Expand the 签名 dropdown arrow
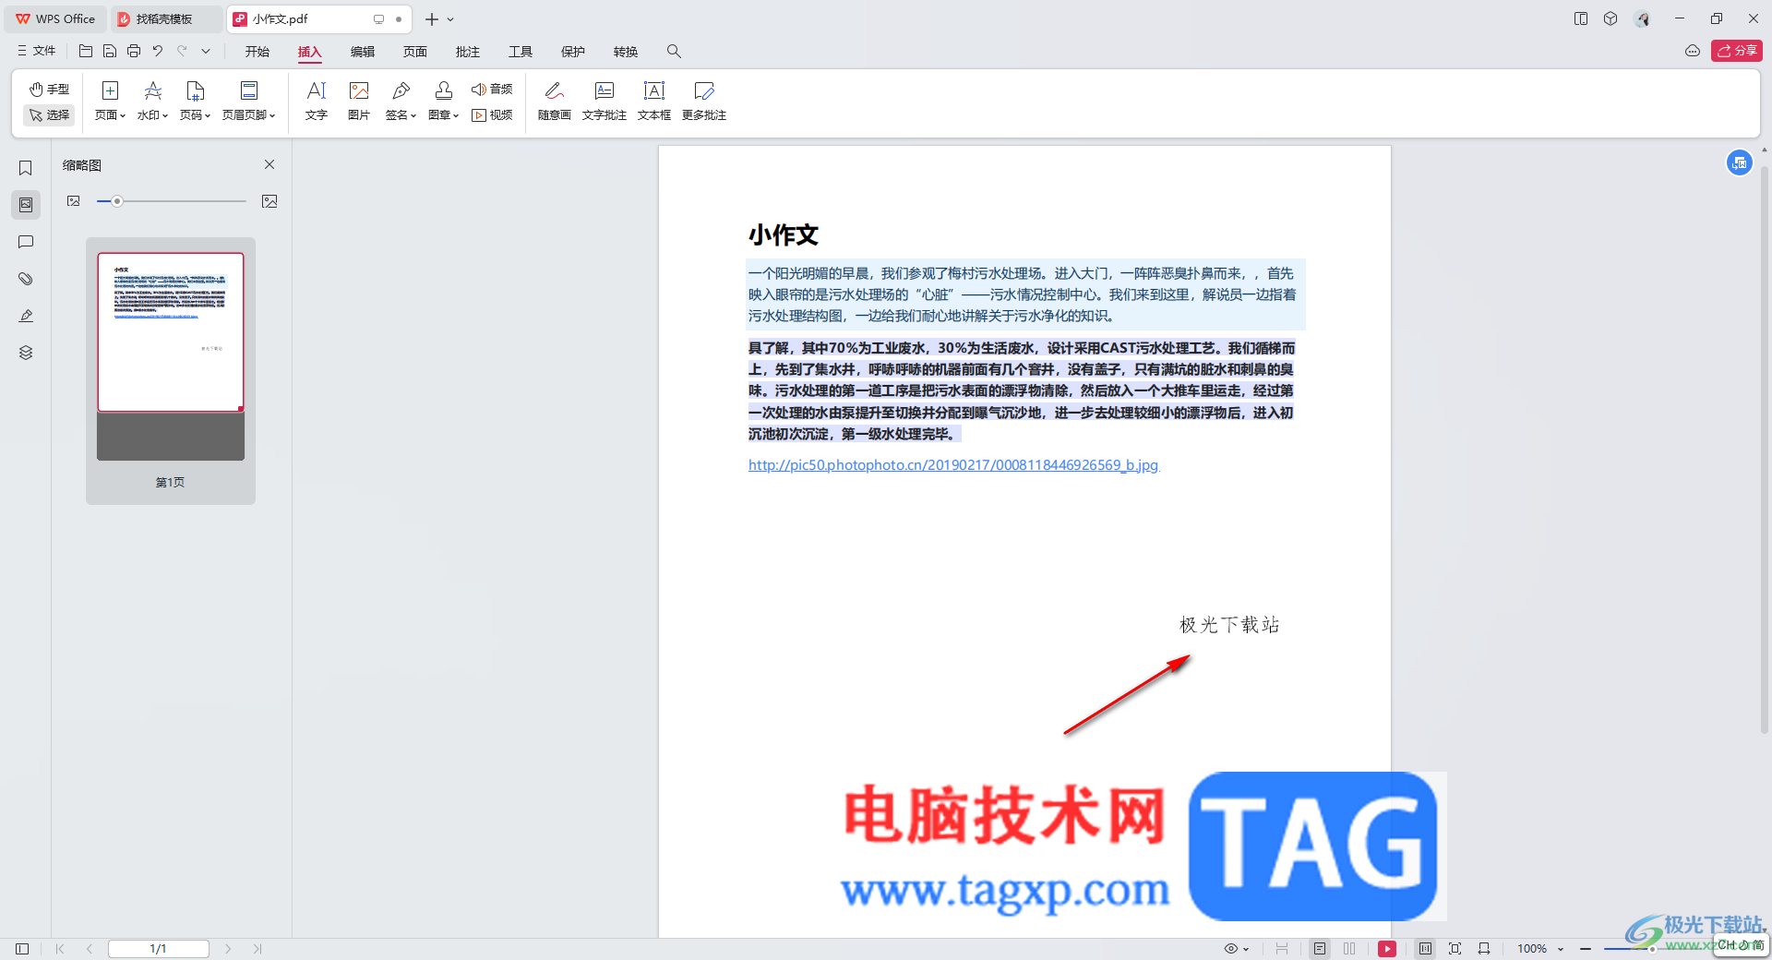 (x=413, y=115)
